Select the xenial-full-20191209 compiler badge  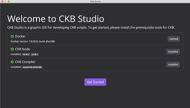coord(32,67)
